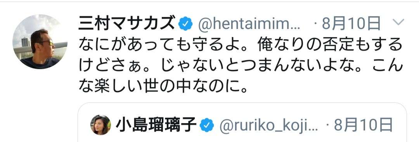This screenshot has width=419, height=142.
Task: Open 三村マサカズ's round profile photo
Action: tap(40, 42)
